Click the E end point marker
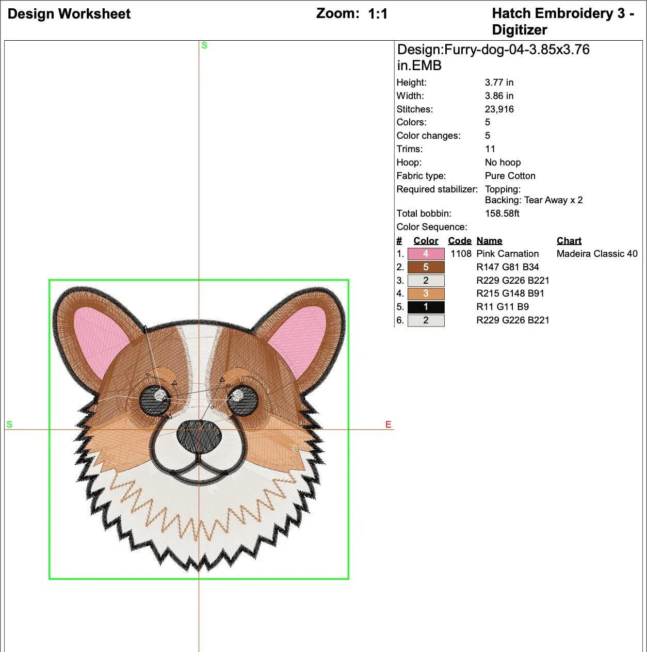This screenshot has height=652, width=647. [388, 425]
